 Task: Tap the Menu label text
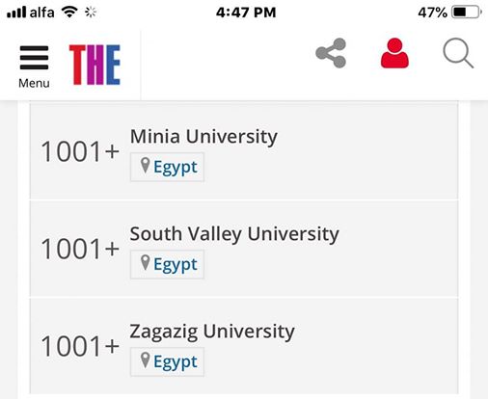[34, 83]
